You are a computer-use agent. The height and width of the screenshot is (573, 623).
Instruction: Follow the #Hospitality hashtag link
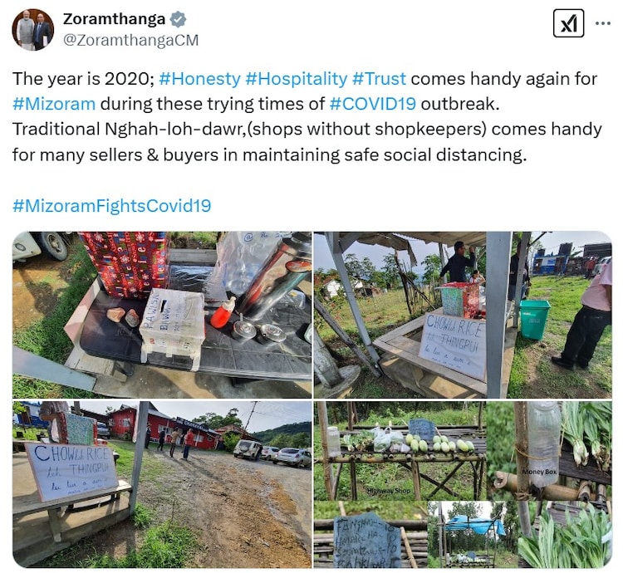pyautogui.click(x=297, y=79)
